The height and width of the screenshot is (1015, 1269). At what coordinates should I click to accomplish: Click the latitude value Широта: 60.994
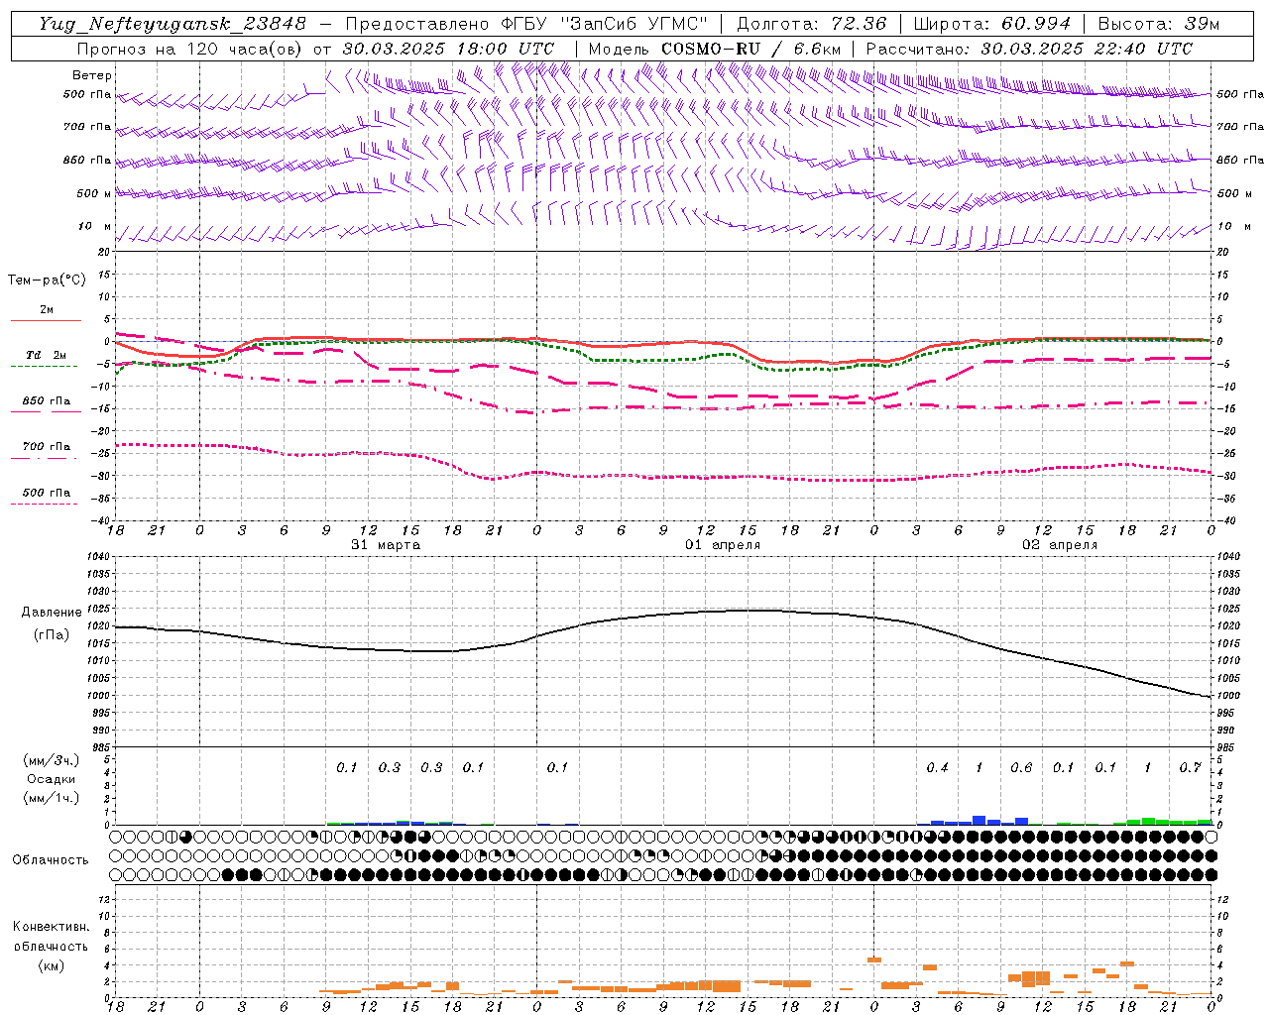pos(991,24)
